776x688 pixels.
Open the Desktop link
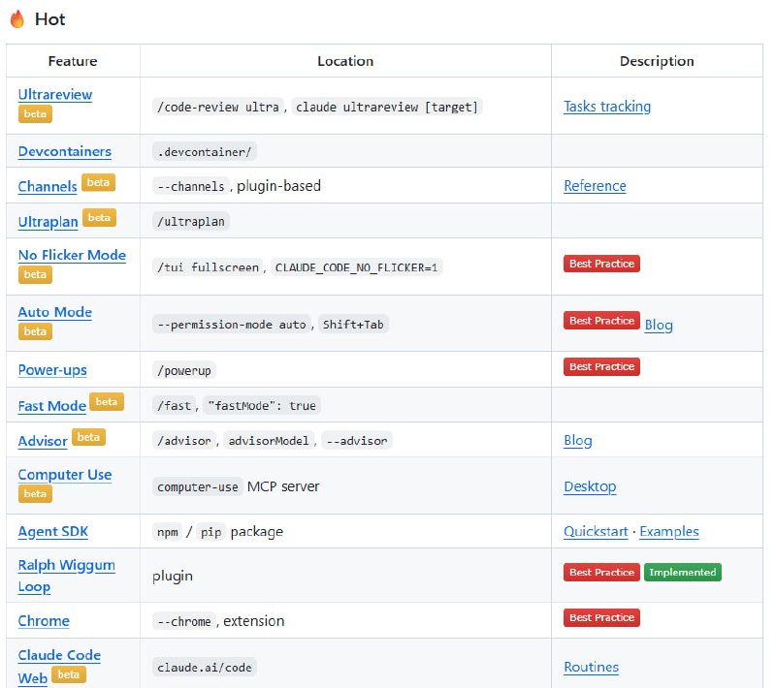point(590,486)
